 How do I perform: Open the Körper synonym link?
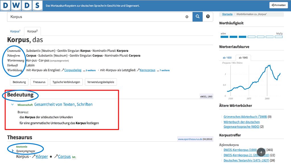[x=42, y=156]
